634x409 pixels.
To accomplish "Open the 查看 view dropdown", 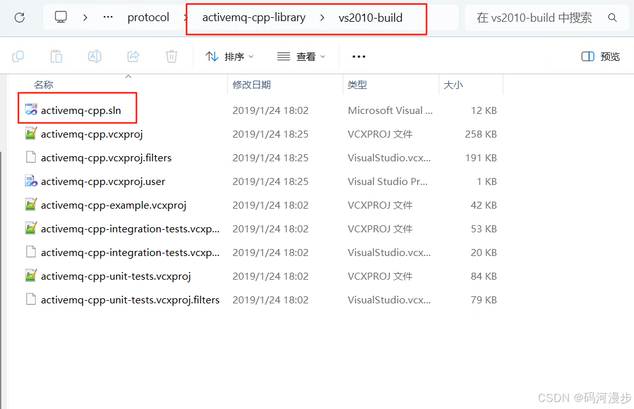I will [x=301, y=56].
